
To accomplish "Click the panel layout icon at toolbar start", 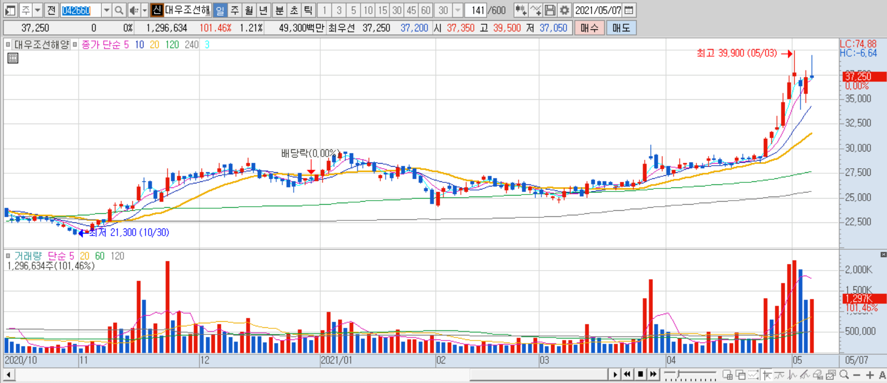I will (10, 10).
